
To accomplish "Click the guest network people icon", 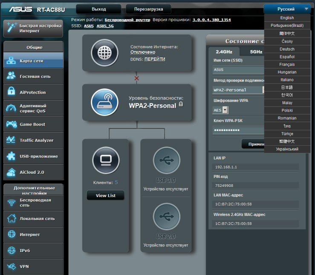I will [x=11, y=76].
